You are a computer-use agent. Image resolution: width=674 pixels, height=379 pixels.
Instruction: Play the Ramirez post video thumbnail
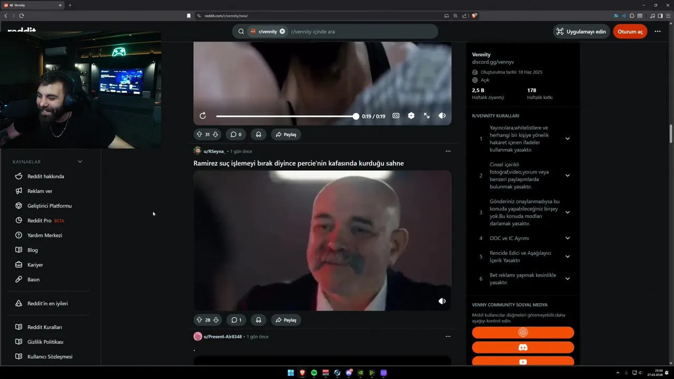(322, 241)
